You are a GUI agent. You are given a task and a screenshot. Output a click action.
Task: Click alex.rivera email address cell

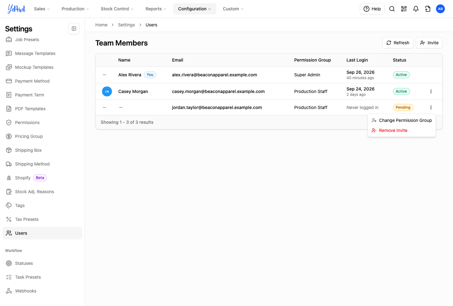point(215,75)
